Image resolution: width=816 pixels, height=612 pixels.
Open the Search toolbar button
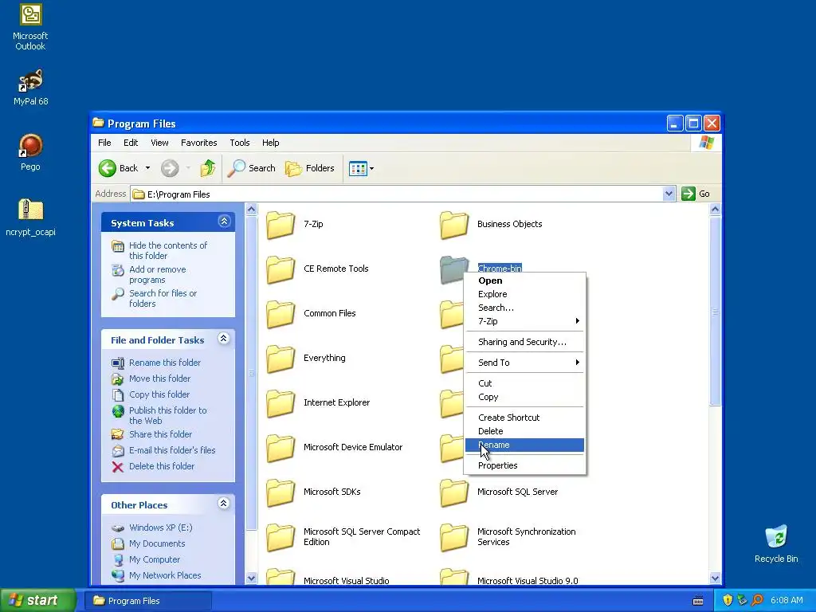point(251,168)
